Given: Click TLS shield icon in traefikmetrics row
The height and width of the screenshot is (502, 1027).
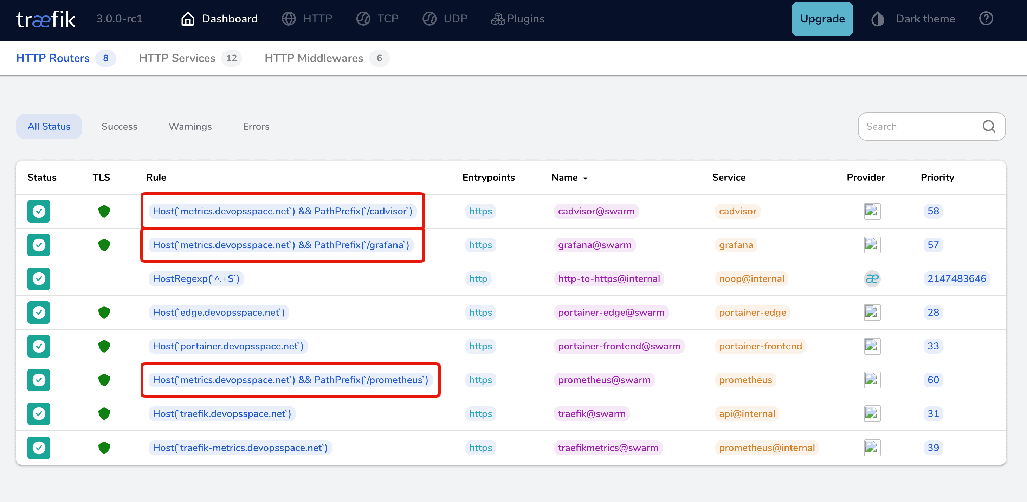Looking at the screenshot, I should point(104,448).
